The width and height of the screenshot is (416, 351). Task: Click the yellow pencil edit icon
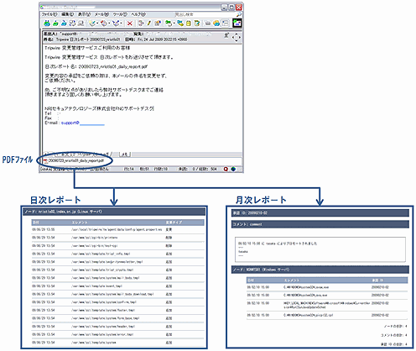tap(149, 24)
